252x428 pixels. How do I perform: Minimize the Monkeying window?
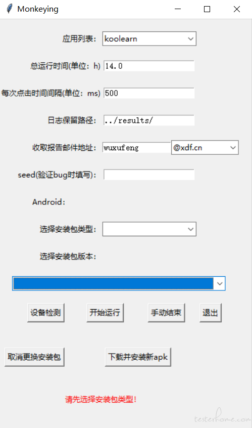coord(178,9)
